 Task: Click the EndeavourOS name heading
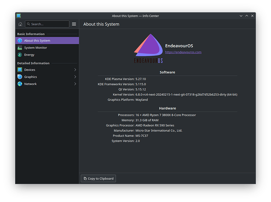[x=179, y=46]
